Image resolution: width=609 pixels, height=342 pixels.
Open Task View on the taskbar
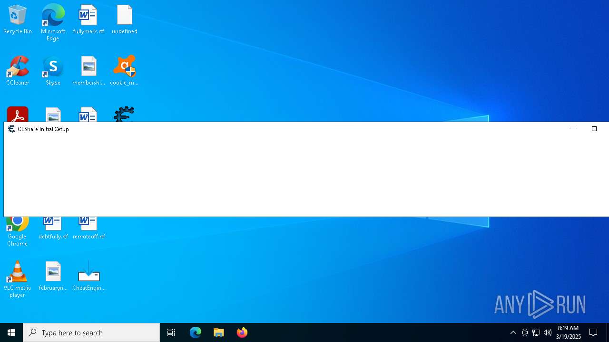click(171, 332)
